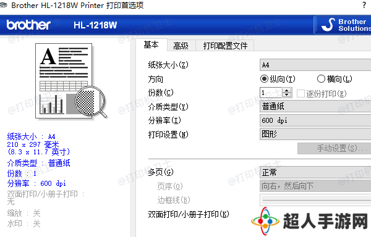Decrease copies with the down arrow

click(x=287, y=95)
